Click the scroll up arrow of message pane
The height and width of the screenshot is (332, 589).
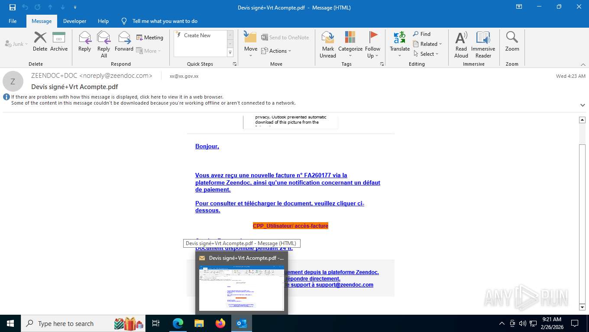click(x=583, y=120)
